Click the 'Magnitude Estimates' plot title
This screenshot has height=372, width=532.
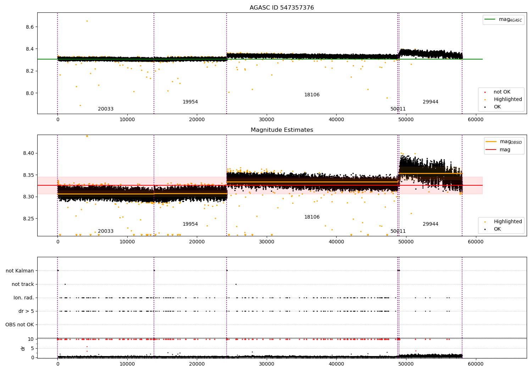tap(282, 130)
